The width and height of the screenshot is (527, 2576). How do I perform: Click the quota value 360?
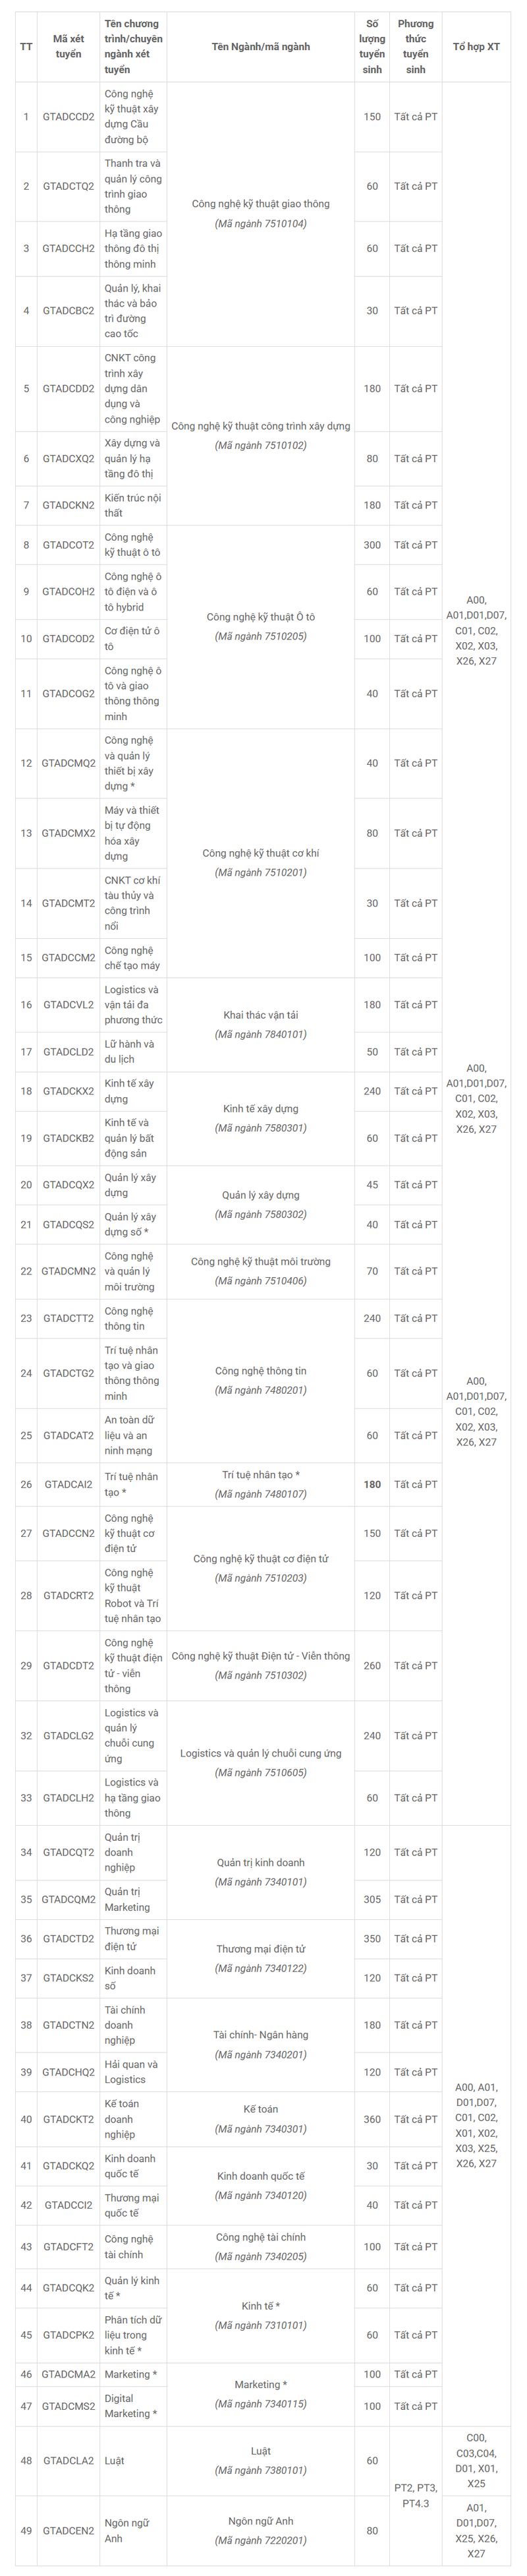coord(372,2119)
